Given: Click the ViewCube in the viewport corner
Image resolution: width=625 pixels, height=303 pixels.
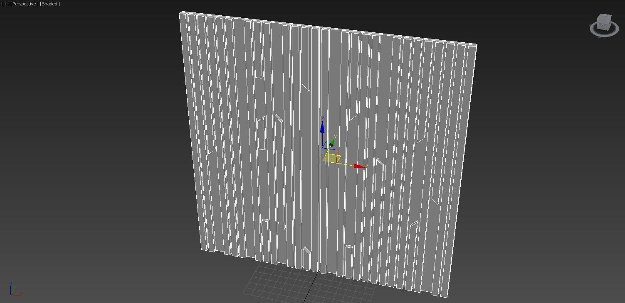Looking at the screenshot, I should [603, 22].
